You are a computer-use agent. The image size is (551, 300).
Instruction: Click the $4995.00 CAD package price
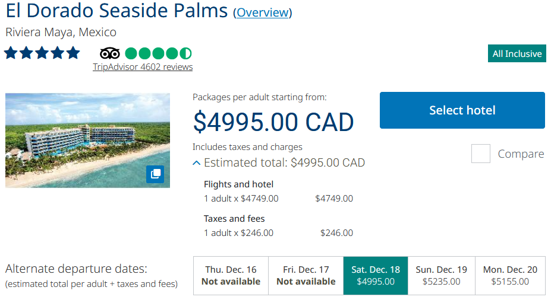(x=273, y=122)
